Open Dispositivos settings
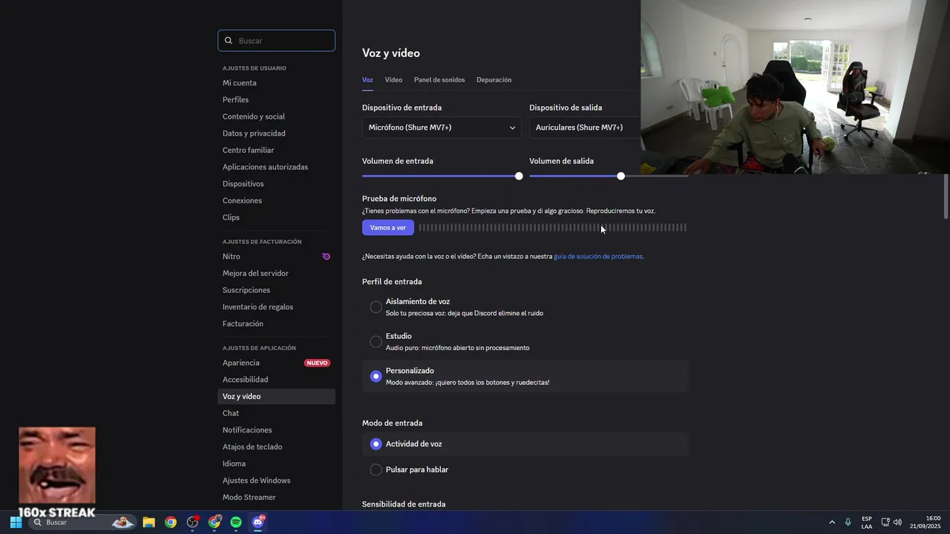The image size is (950, 534). (276, 184)
